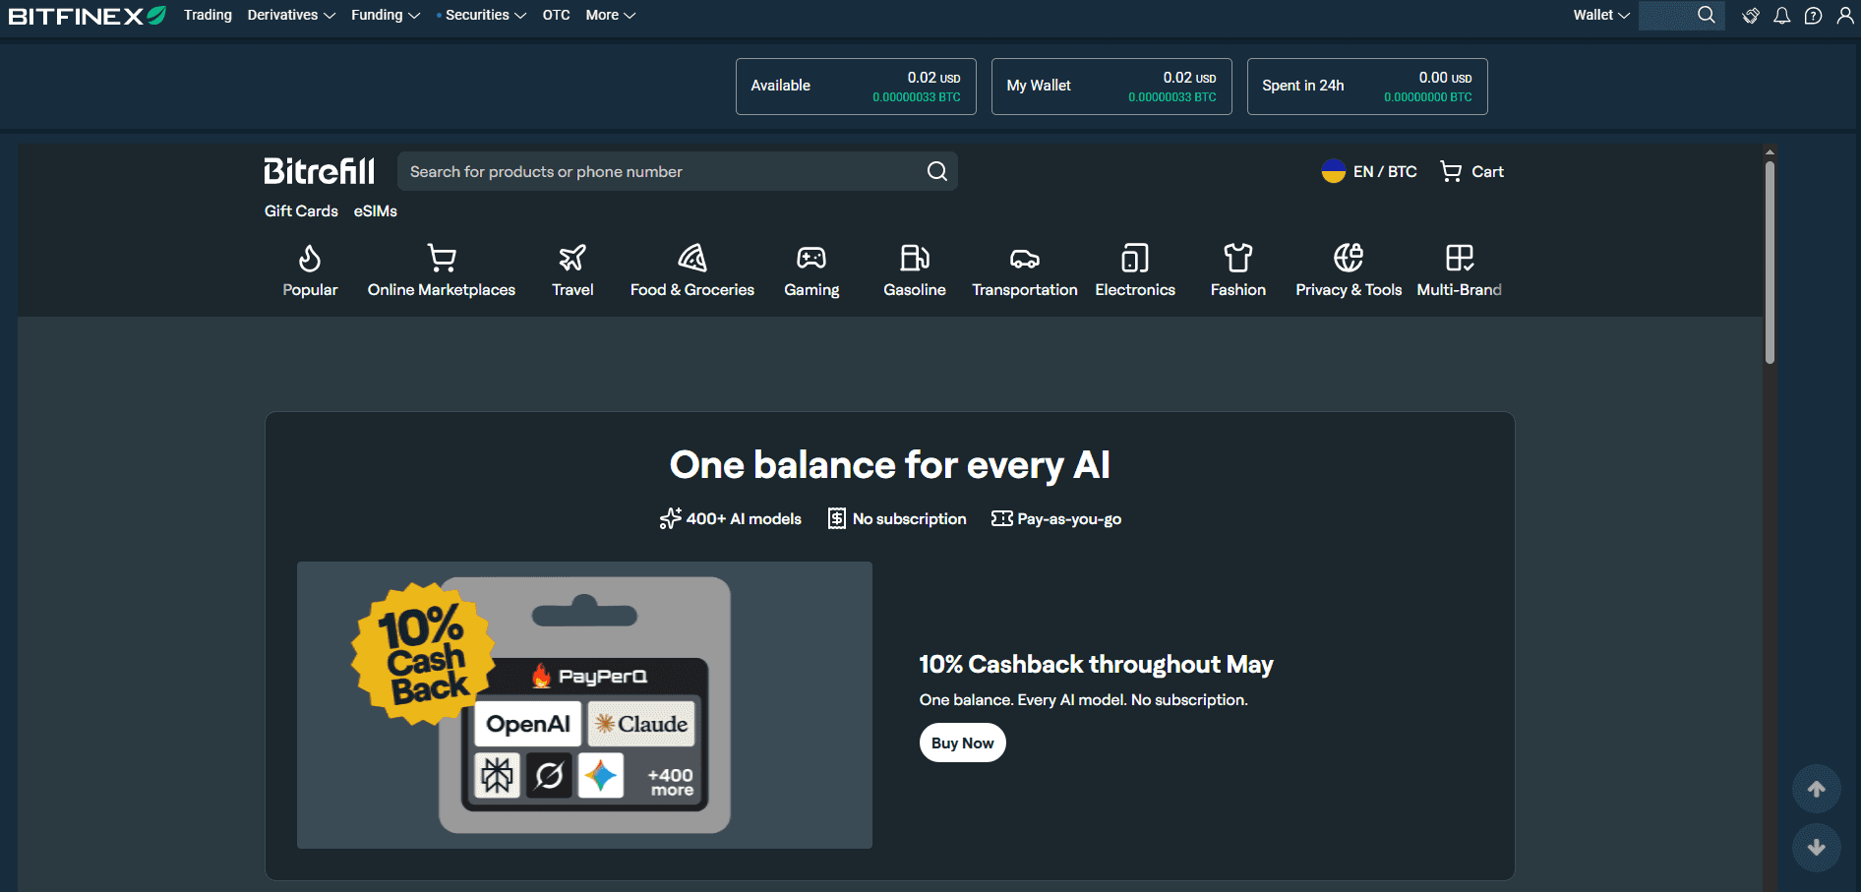Select the Online Marketplaces cart icon

pyautogui.click(x=442, y=258)
